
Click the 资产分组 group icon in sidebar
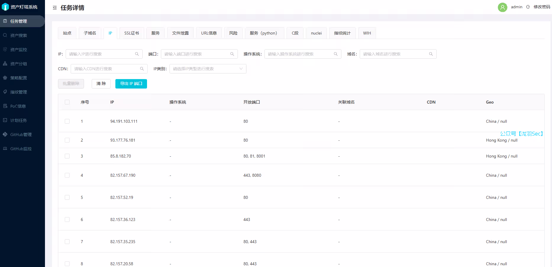(x=5, y=63)
